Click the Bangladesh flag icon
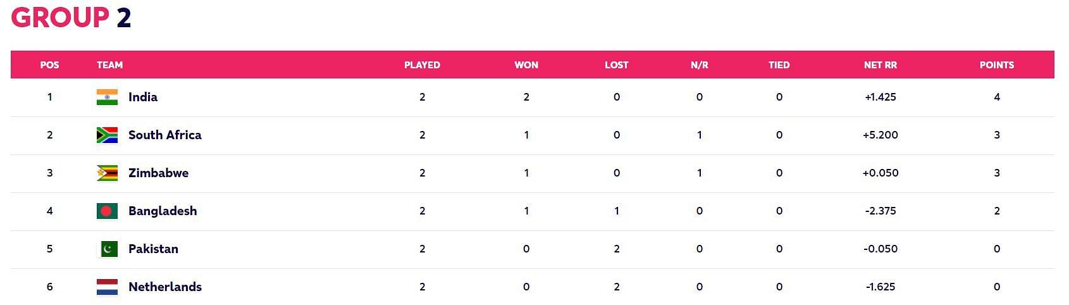Viewport: 1069px width, 305px height. [107, 211]
